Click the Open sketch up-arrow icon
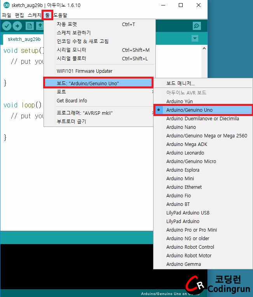Screen dimensions: 253x297 click(40, 26)
